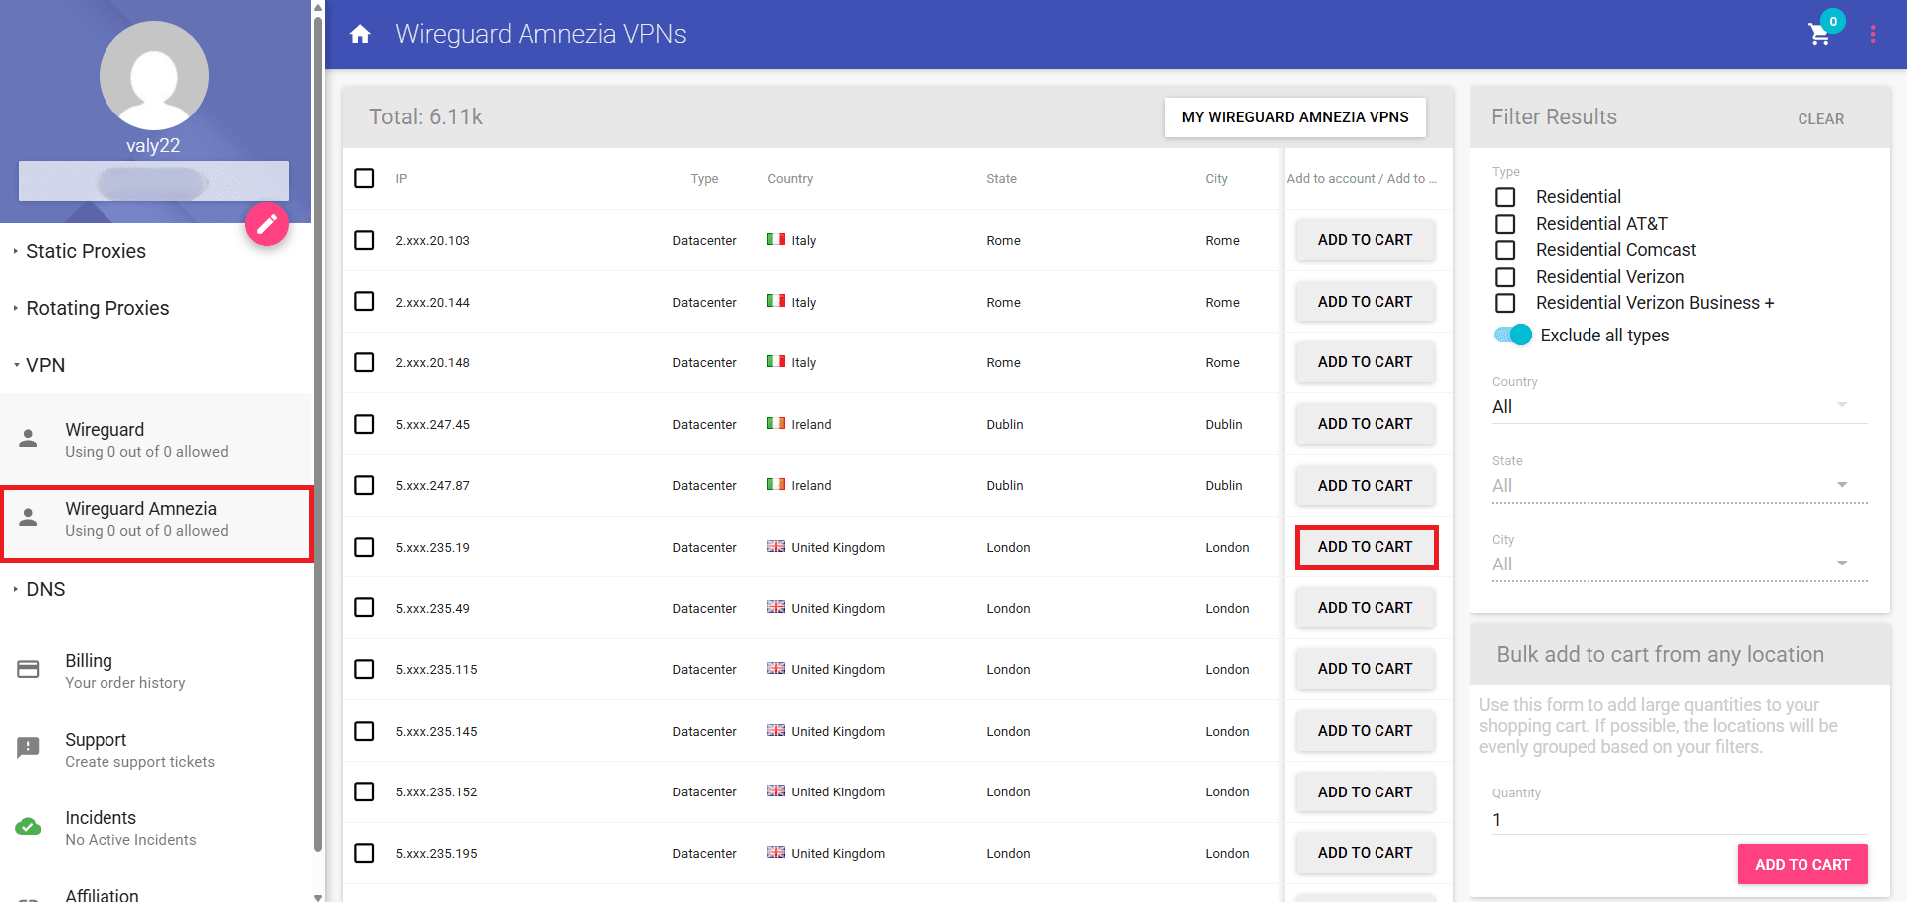Open the DNS section in sidebar

(x=45, y=589)
